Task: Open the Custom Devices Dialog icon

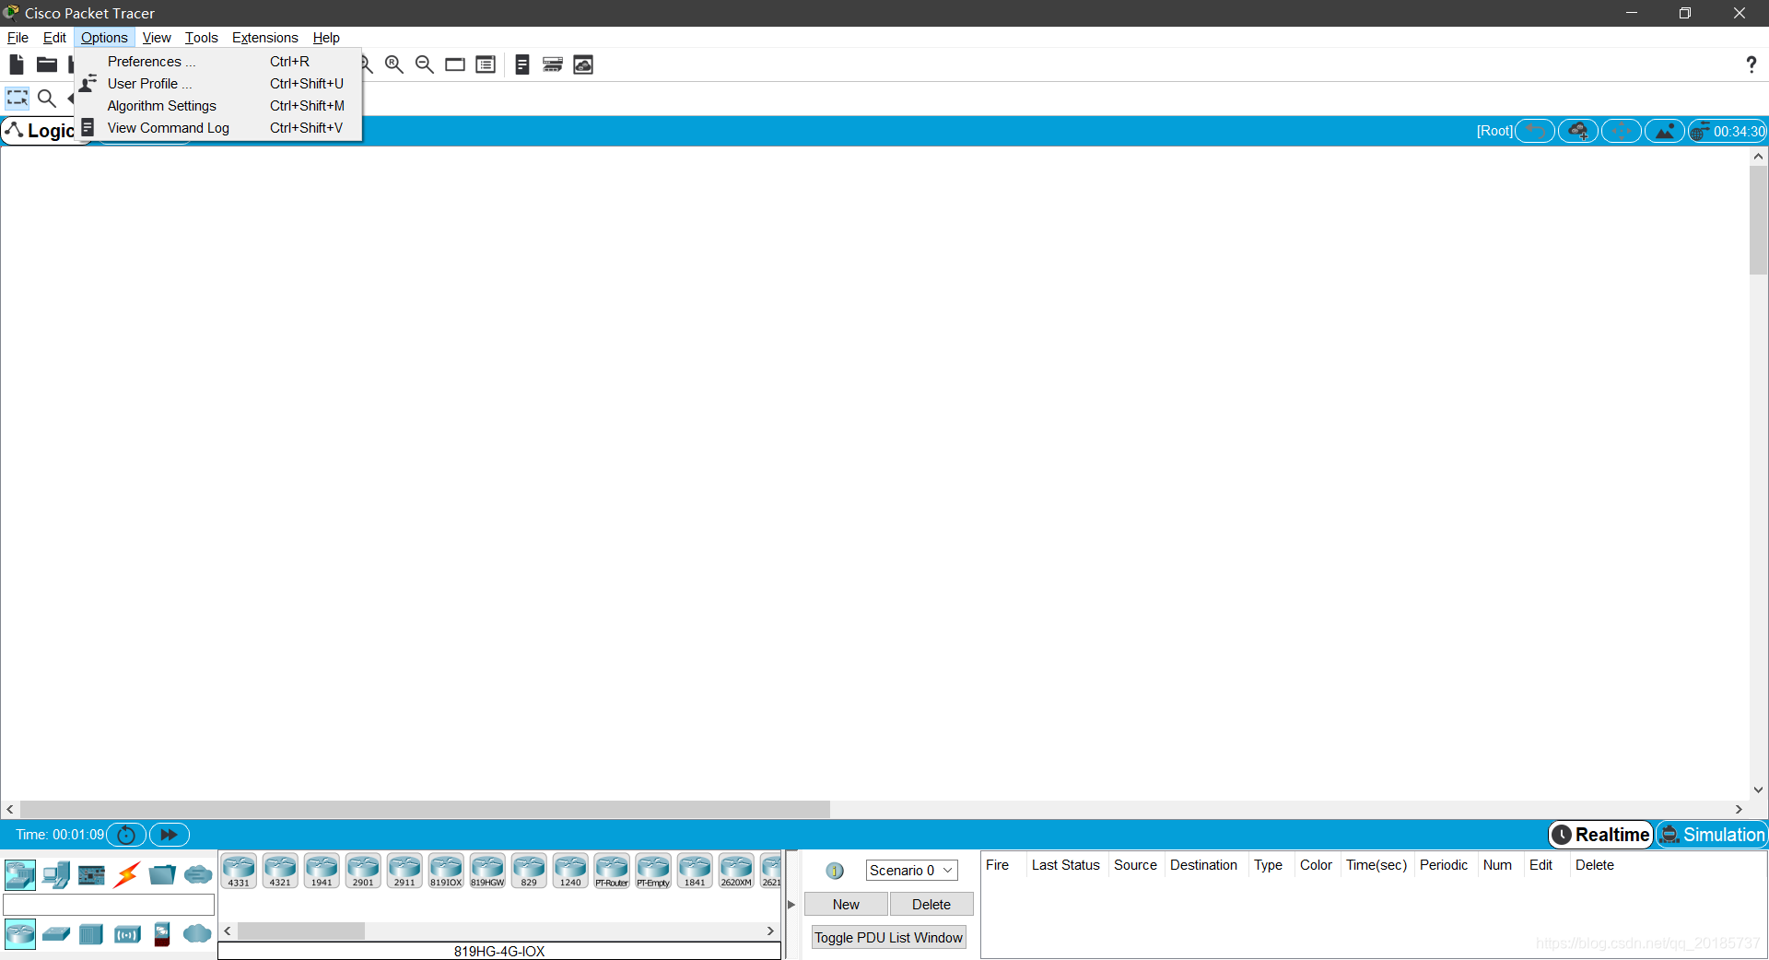Action: 486,64
